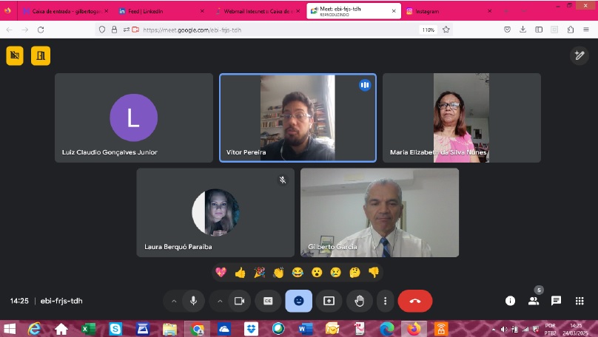Screen dimensions: 598x337
Task: Toggle the microphone on or off
Action: 193,301
